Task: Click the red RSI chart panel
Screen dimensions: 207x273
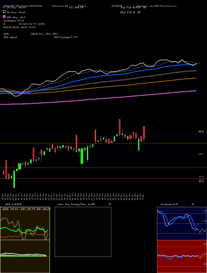Action: [182, 256]
